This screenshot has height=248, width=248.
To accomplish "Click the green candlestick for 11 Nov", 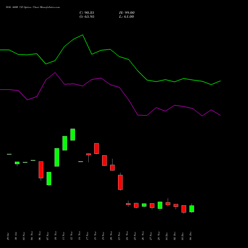I will 65,143.
